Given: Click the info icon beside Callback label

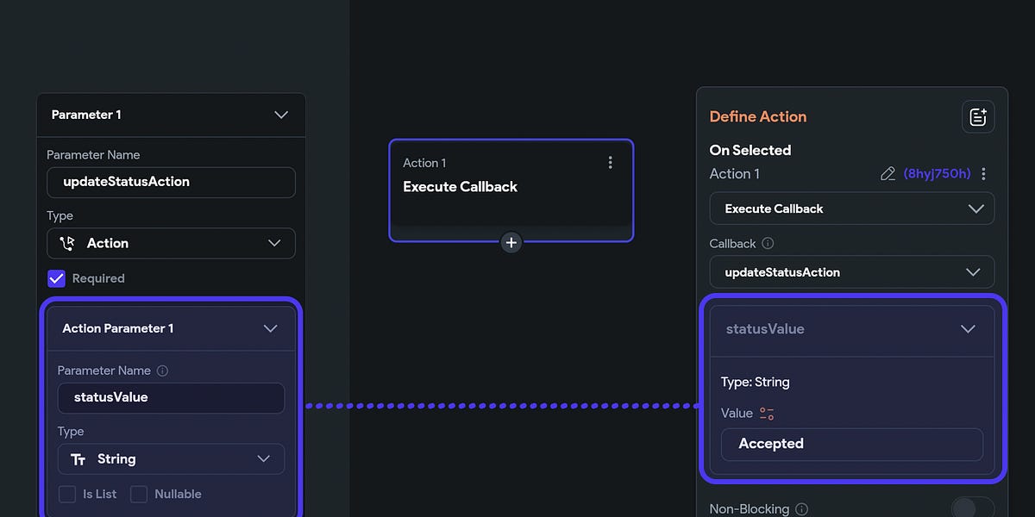Looking at the screenshot, I should click(768, 243).
